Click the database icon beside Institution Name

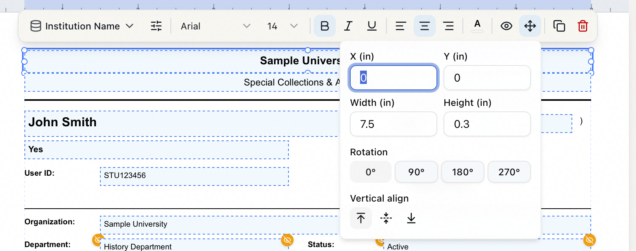[x=36, y=26]
